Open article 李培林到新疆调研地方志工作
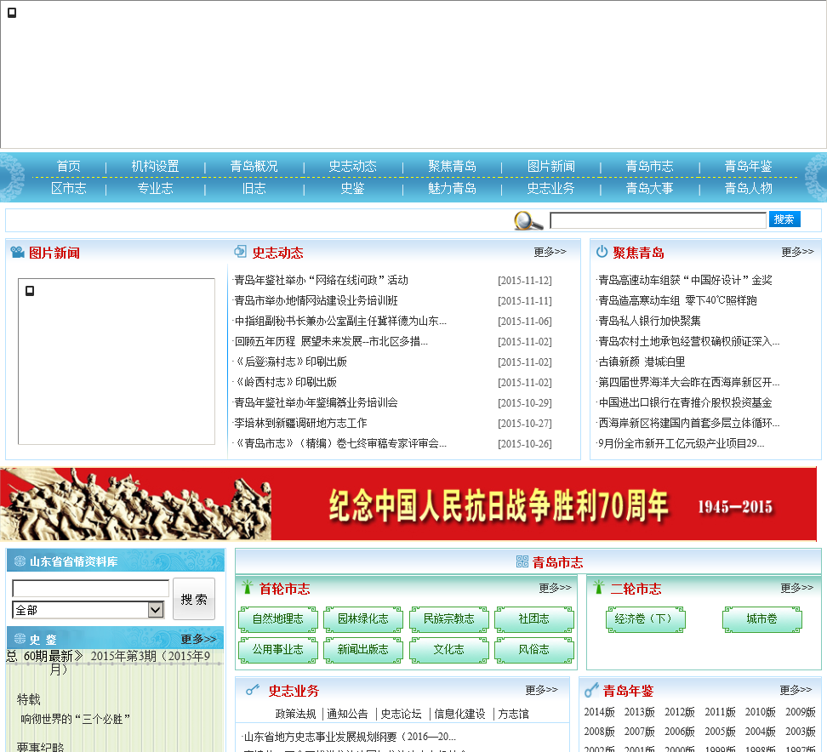The image size is (827, 752). point(300,423)
